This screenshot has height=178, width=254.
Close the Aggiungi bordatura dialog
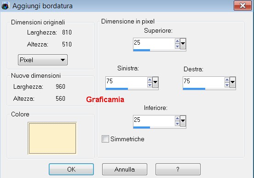(x=242, y=6)
